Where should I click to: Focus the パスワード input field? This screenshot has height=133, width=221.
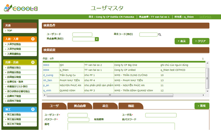point(78,120)
